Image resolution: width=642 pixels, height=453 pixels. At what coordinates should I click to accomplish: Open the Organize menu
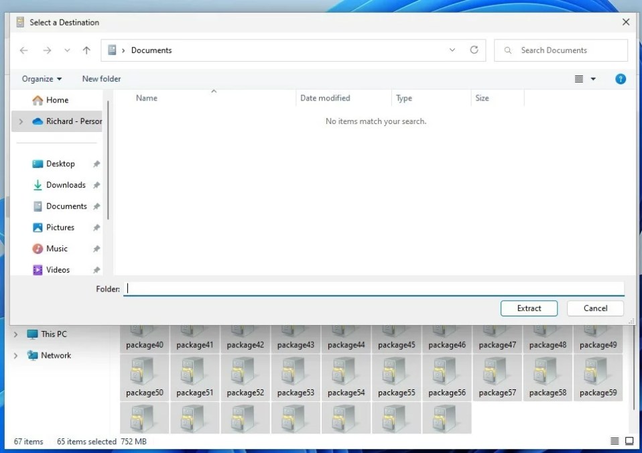coord(40,79)
